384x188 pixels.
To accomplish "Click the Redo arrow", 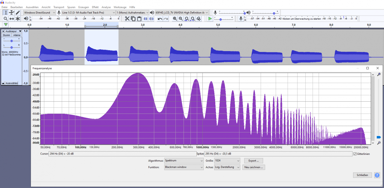I will coord(166,19).
